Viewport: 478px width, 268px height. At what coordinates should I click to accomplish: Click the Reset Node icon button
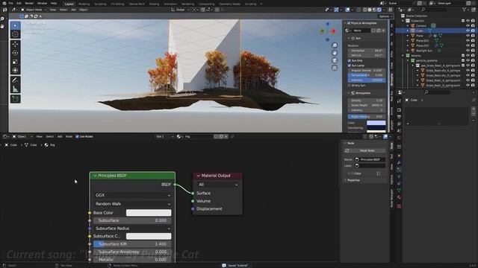347,150
